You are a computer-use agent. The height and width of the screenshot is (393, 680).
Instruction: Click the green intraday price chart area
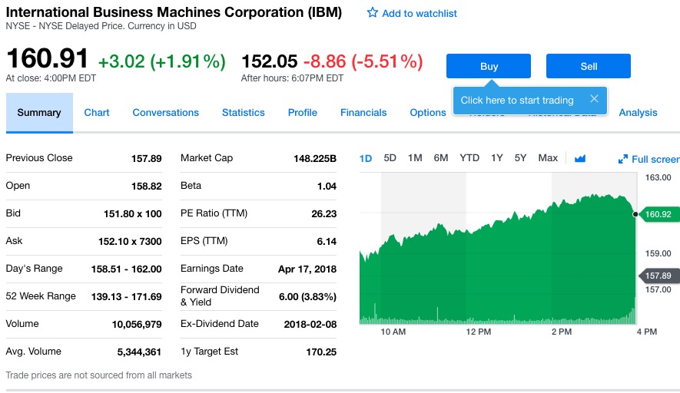pos(497,260)
